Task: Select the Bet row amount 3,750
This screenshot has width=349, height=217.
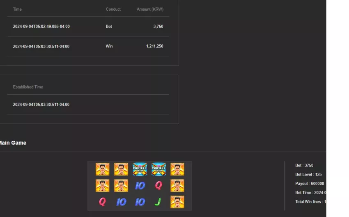Action: point(158,26)
